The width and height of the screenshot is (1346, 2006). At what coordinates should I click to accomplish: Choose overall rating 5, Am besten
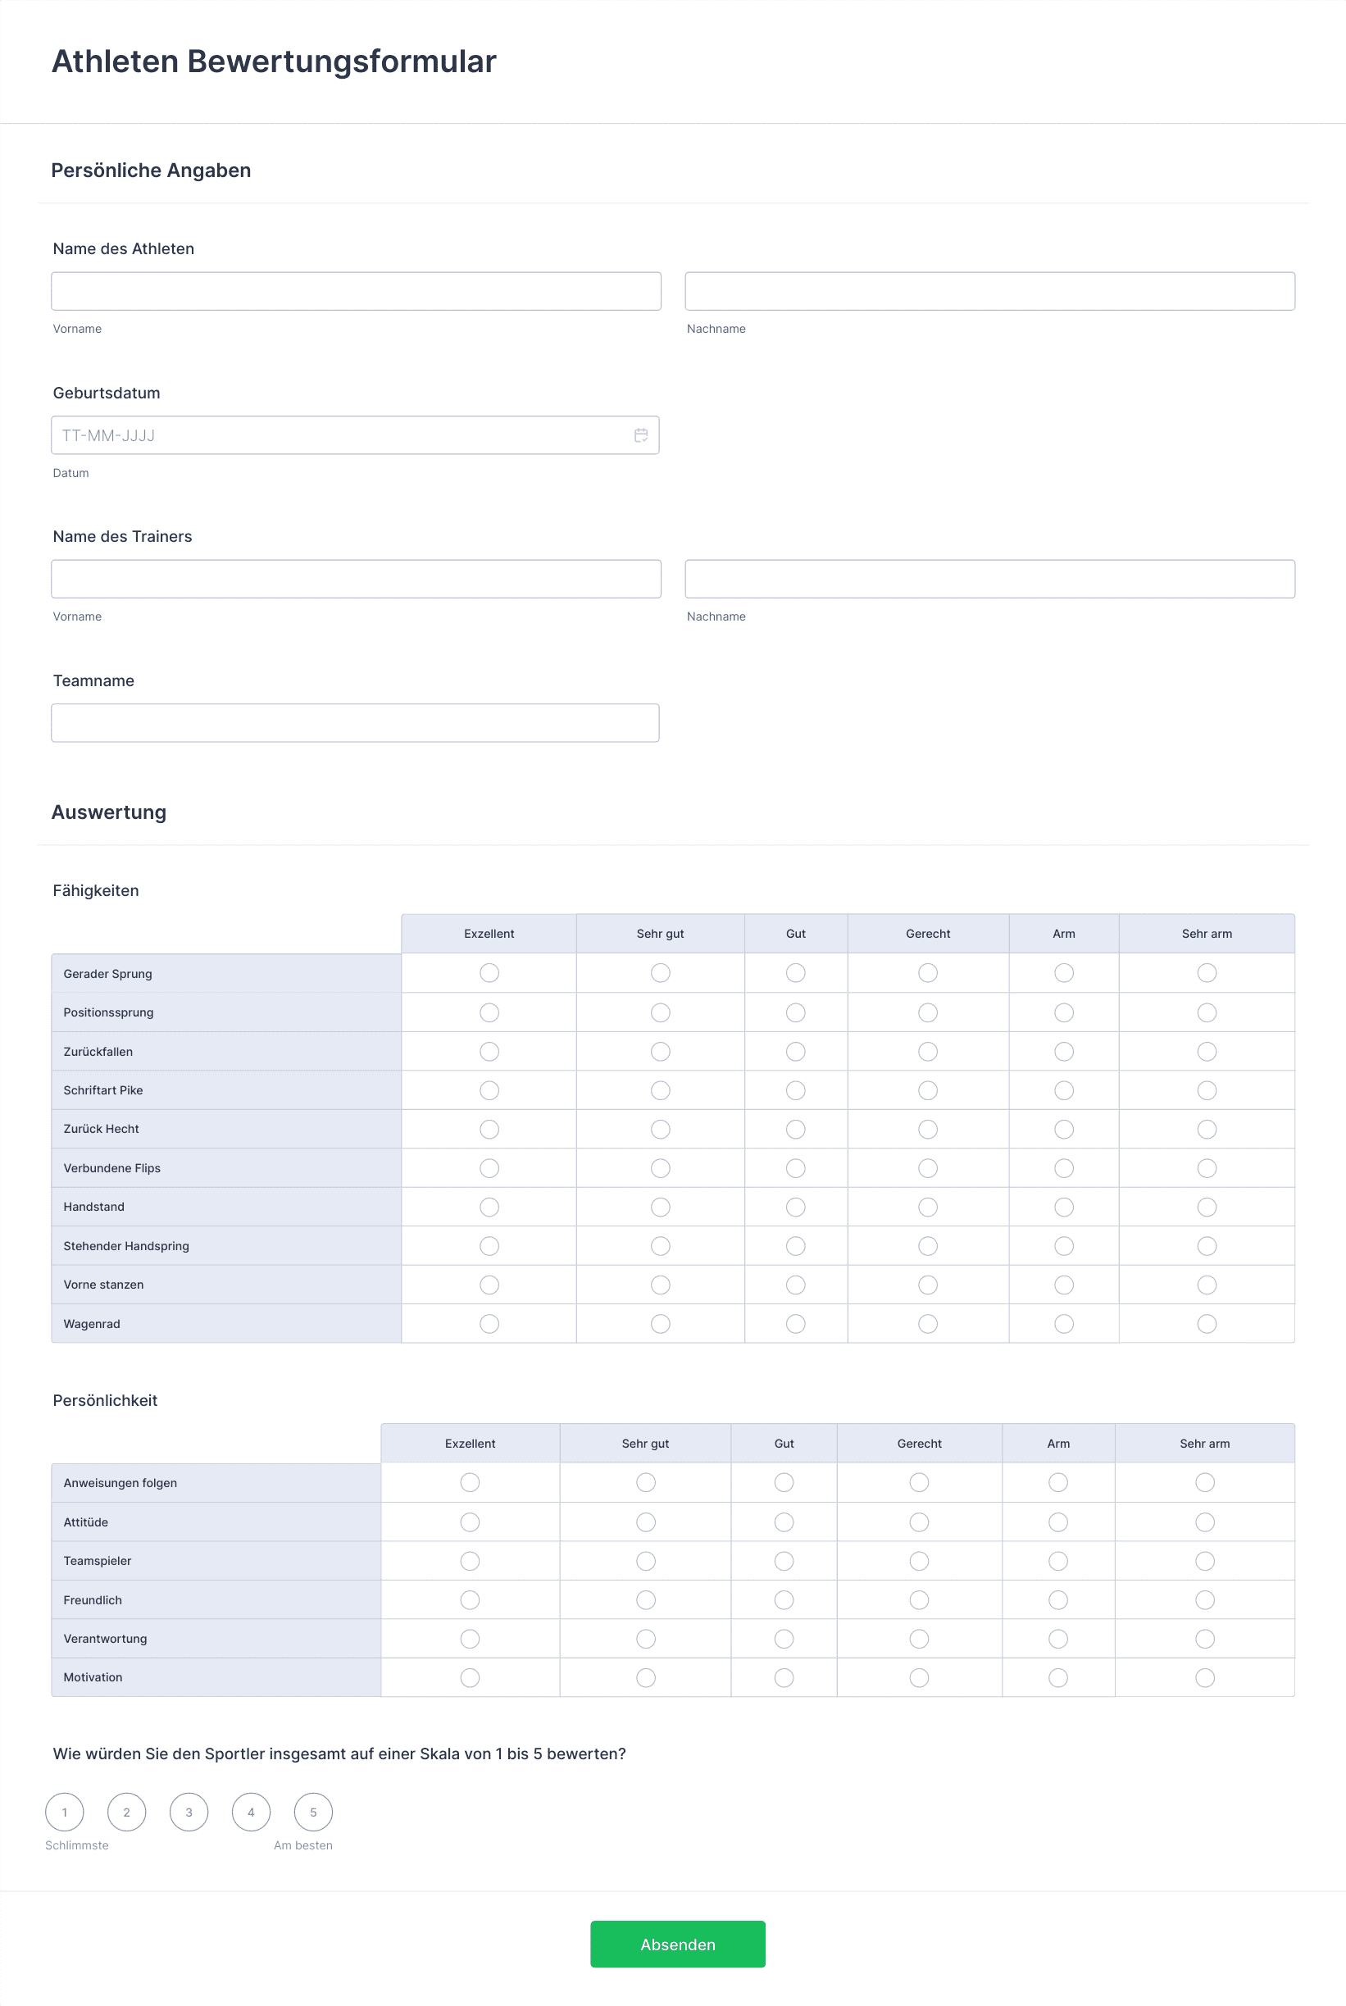point(313,1812)
